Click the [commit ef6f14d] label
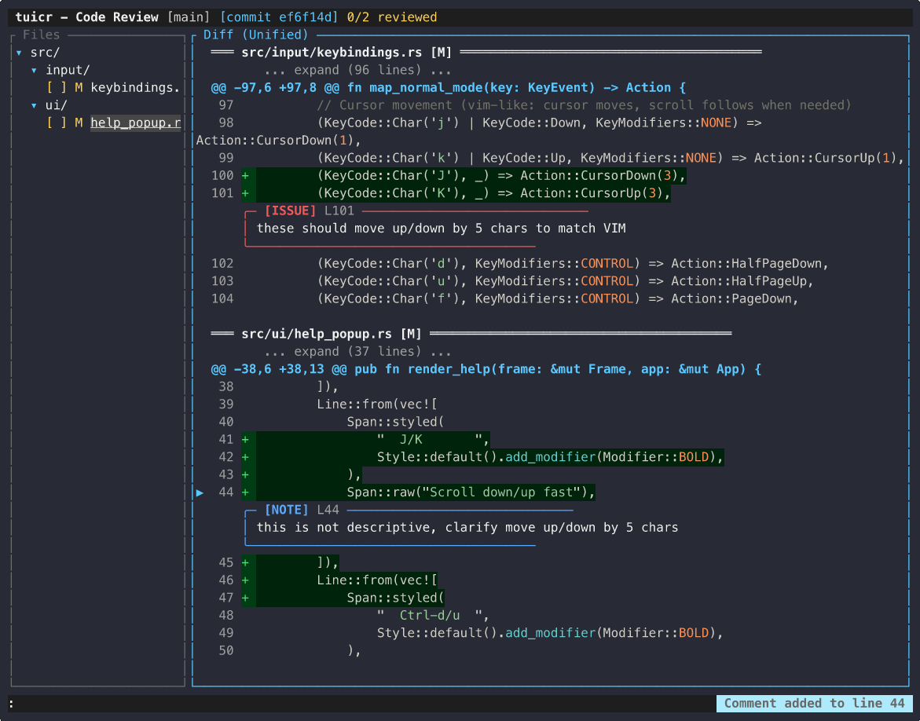Viewport: 920px width, 721px height. (279, 17)
